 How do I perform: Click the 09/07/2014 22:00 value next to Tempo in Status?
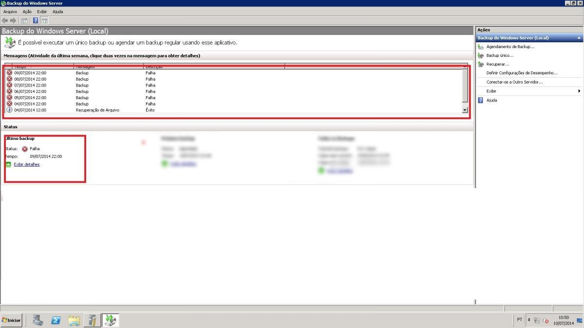[x=46, y=156]
